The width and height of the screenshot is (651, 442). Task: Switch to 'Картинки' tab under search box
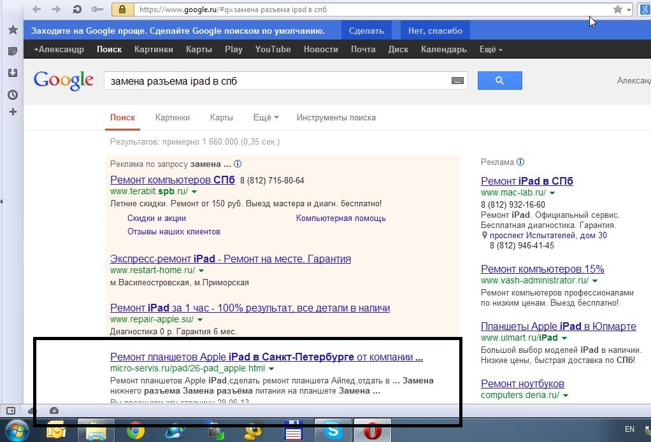[x=172, y=117]
